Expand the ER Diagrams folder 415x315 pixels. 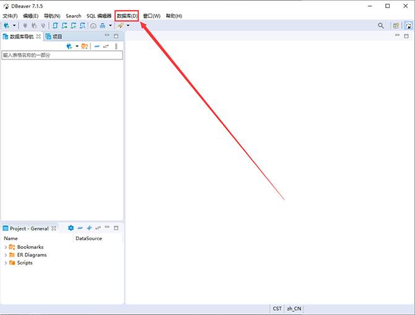click(6, 255)
